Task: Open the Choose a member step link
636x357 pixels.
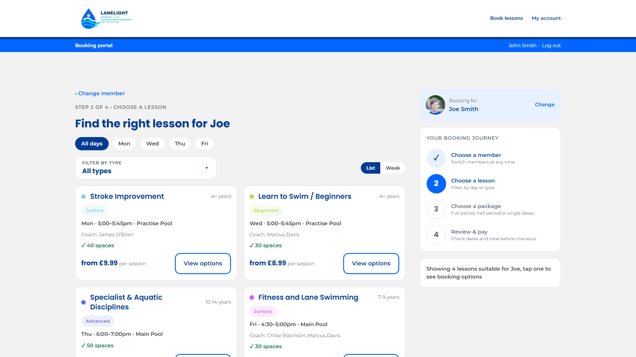Action: 476,155
